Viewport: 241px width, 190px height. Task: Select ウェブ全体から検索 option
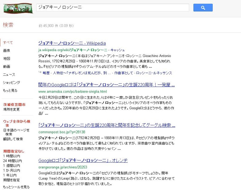[17, 123]
